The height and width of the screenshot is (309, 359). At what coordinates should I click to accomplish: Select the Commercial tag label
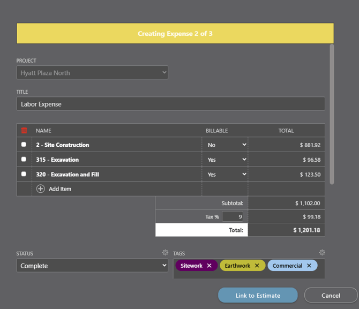287,266
